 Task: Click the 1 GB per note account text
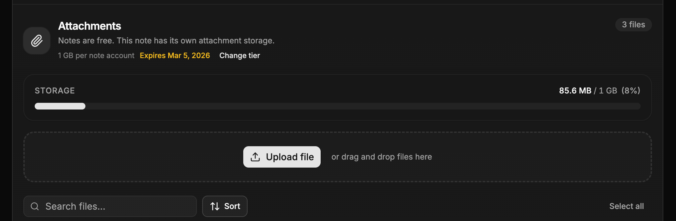pyautogui.click(x=96, y=55)
